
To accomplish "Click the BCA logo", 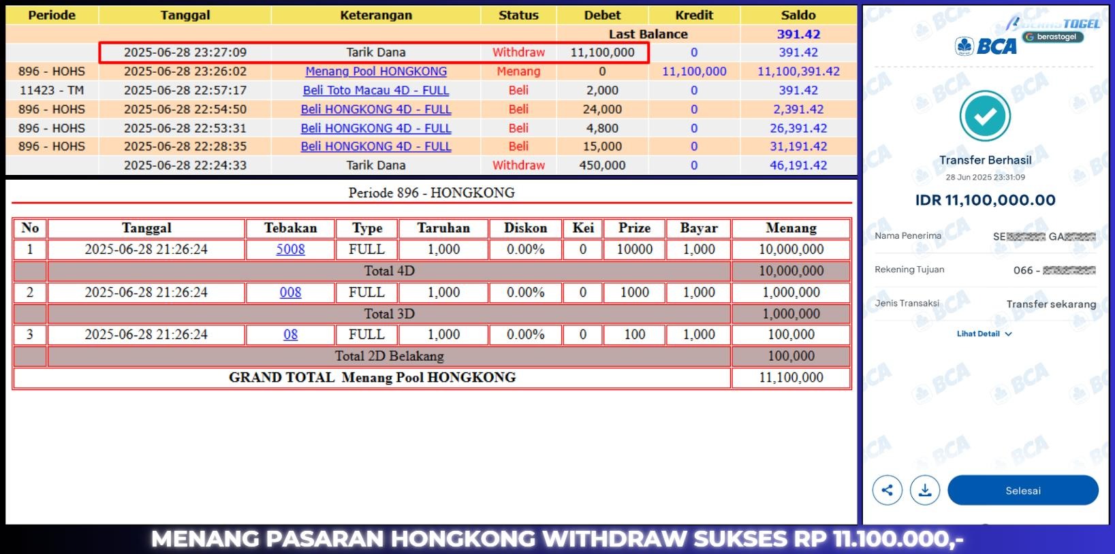I will (x=986, y=46).
